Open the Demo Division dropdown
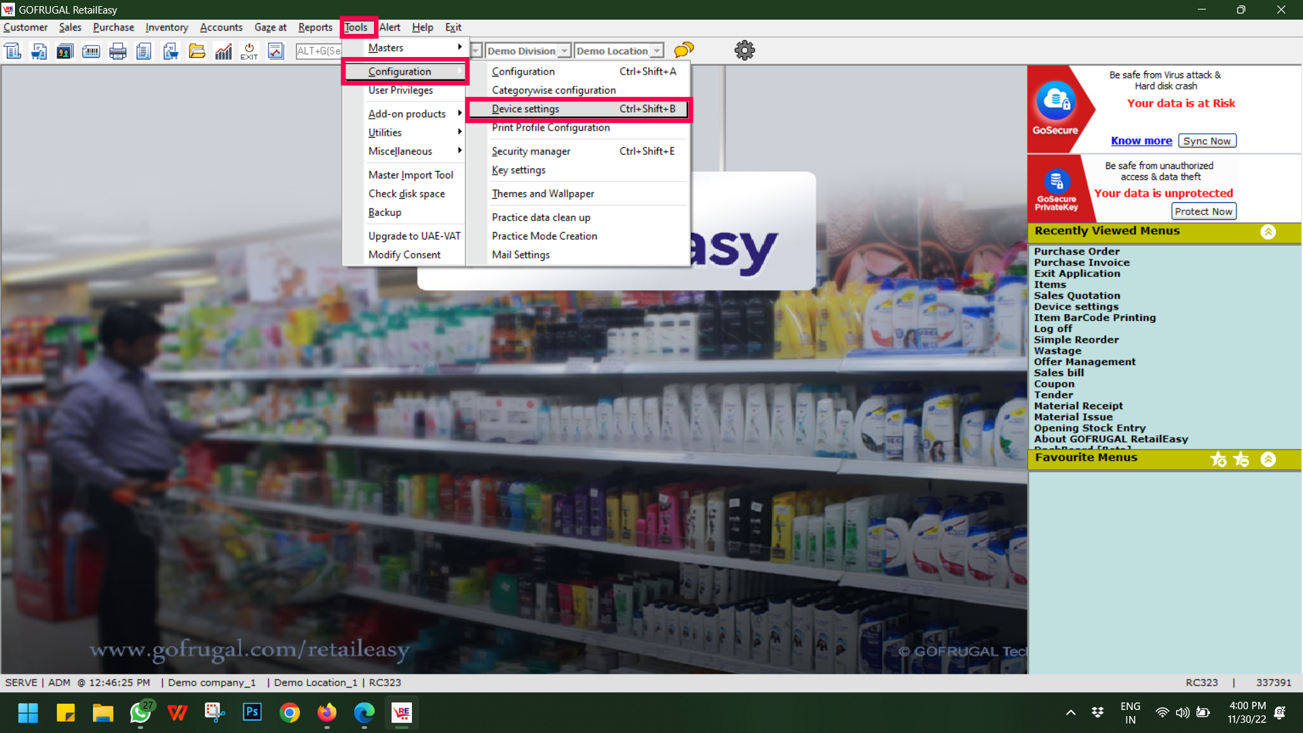Viewport: 1303px width, 733px height. [564, 51]
